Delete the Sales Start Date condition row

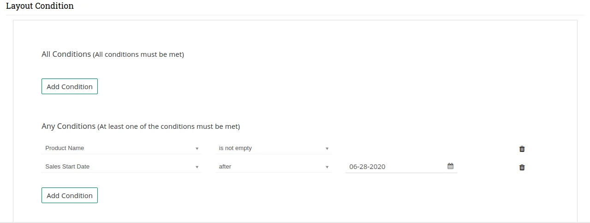(522, 167)
